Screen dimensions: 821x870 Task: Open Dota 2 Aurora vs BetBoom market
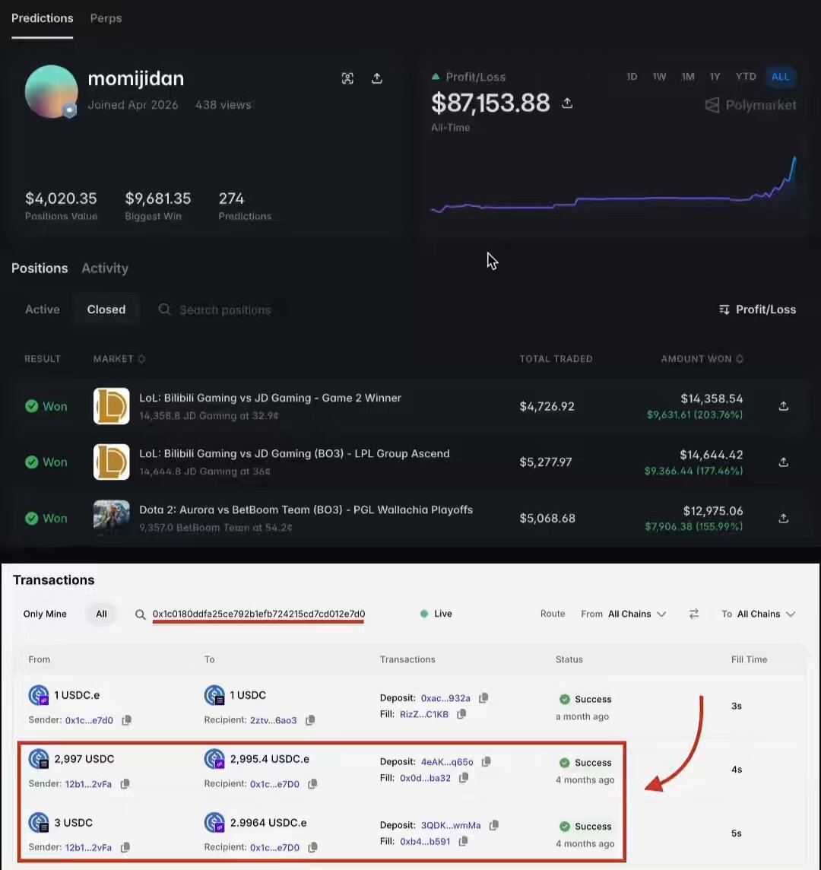[x=306, y=510]
